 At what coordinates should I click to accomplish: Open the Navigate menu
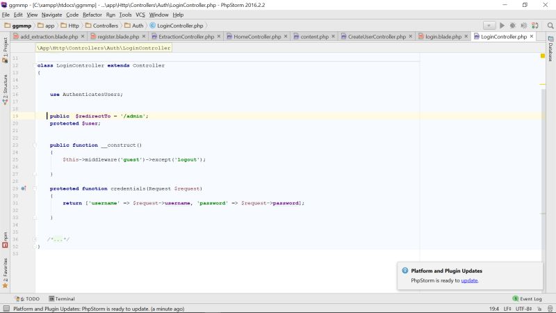tap(51, 15)
